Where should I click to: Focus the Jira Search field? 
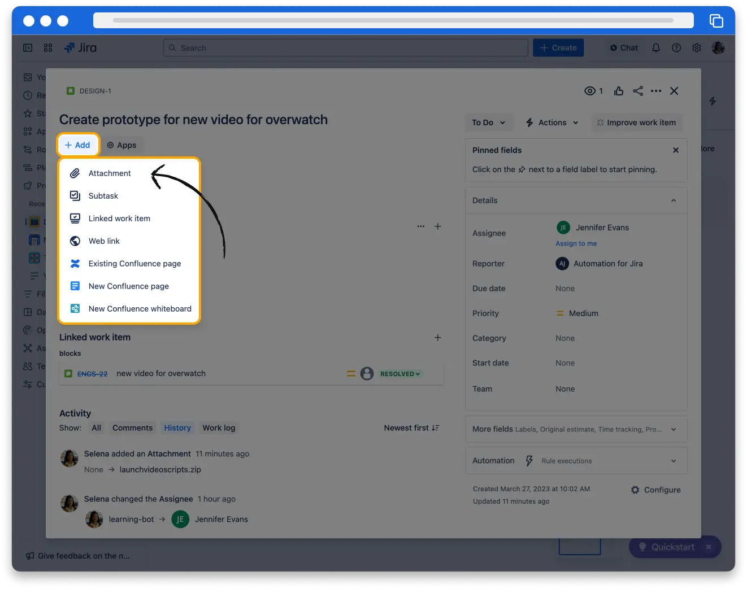(346, 48)
